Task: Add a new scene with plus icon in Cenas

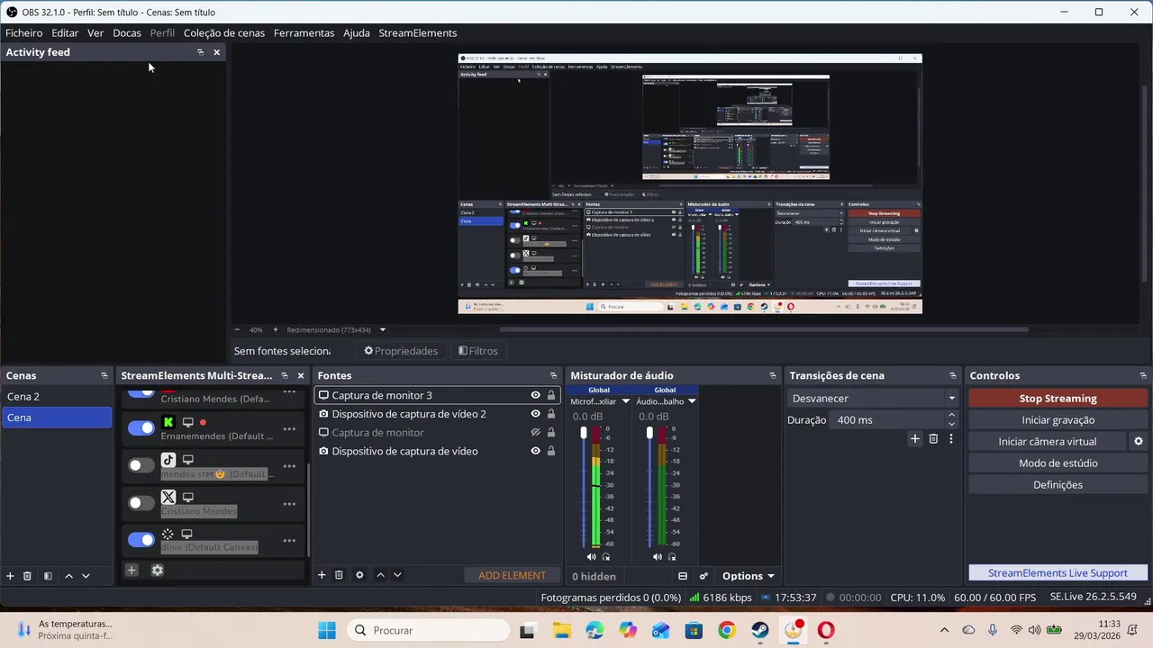Action: point(10,576)
